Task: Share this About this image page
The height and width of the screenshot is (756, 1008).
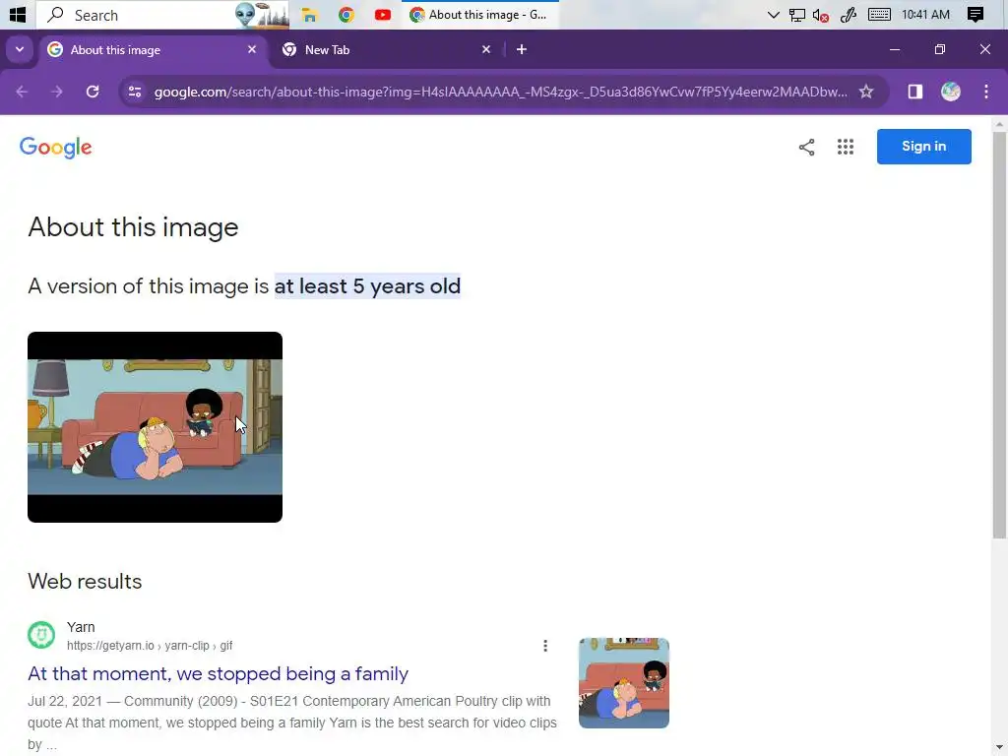Action: pos(807,148)
